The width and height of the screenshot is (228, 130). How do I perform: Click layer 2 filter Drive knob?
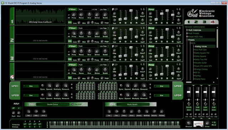[97, 33]
